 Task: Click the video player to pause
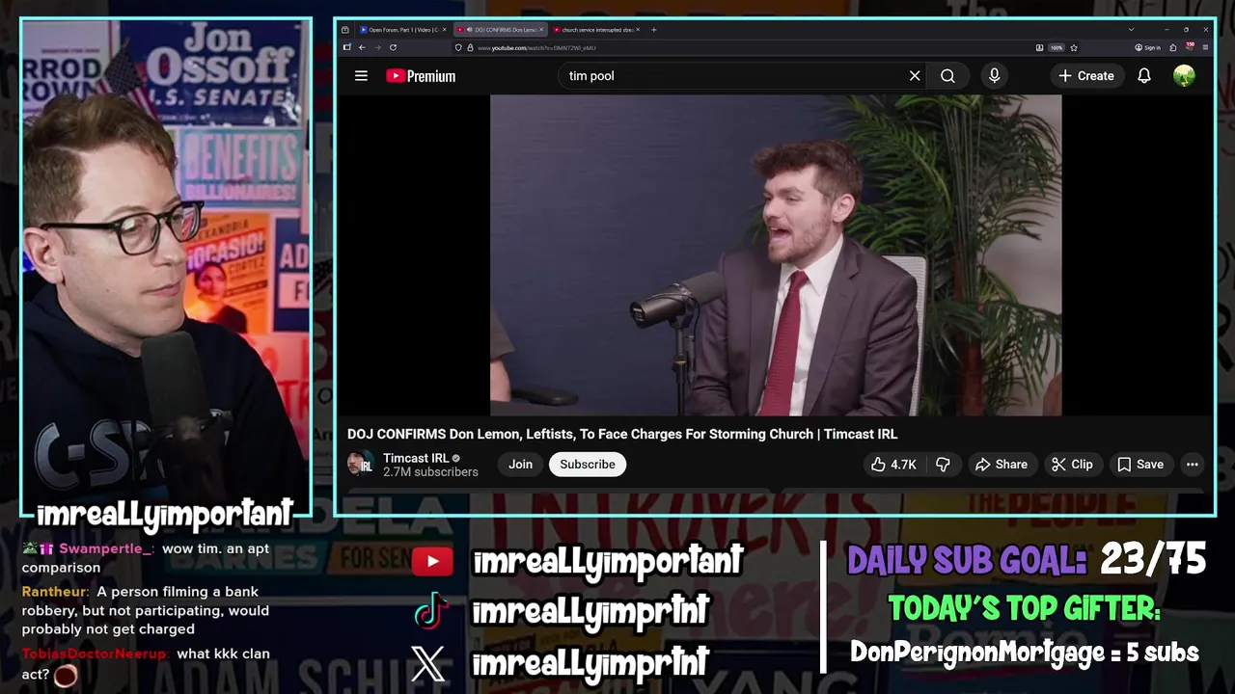[776, 255]
